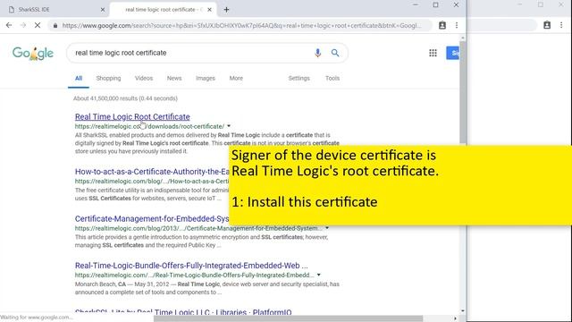Switch to Images results

click(x=206, y=78)
